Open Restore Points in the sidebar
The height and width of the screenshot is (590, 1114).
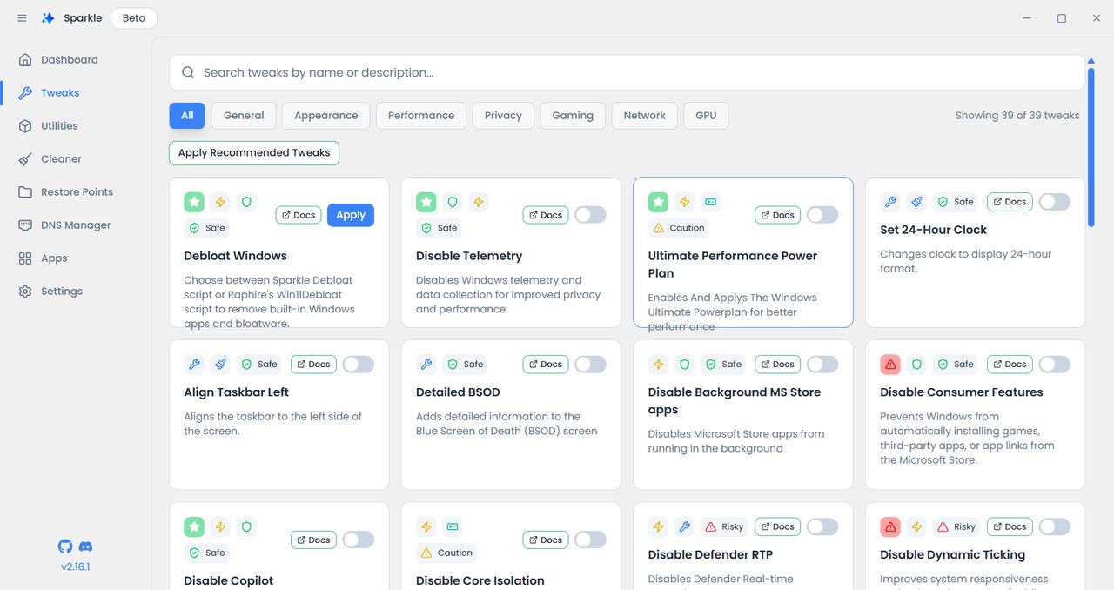[77, 192]
